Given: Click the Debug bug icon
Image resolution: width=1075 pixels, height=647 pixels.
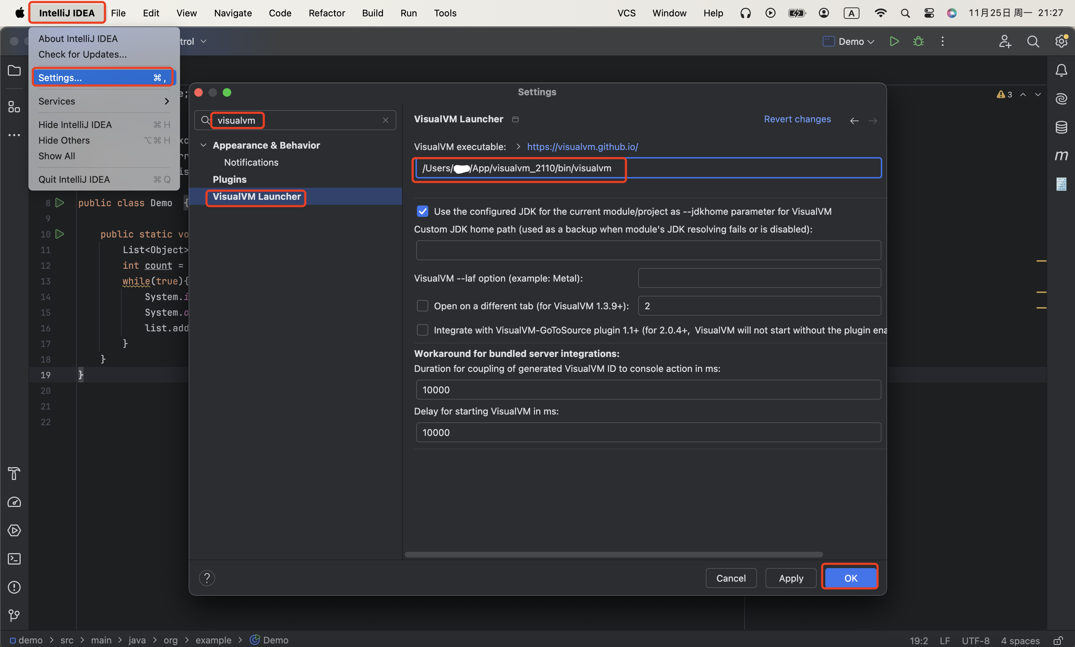Looking at the screenshot, I should point(918,42).
